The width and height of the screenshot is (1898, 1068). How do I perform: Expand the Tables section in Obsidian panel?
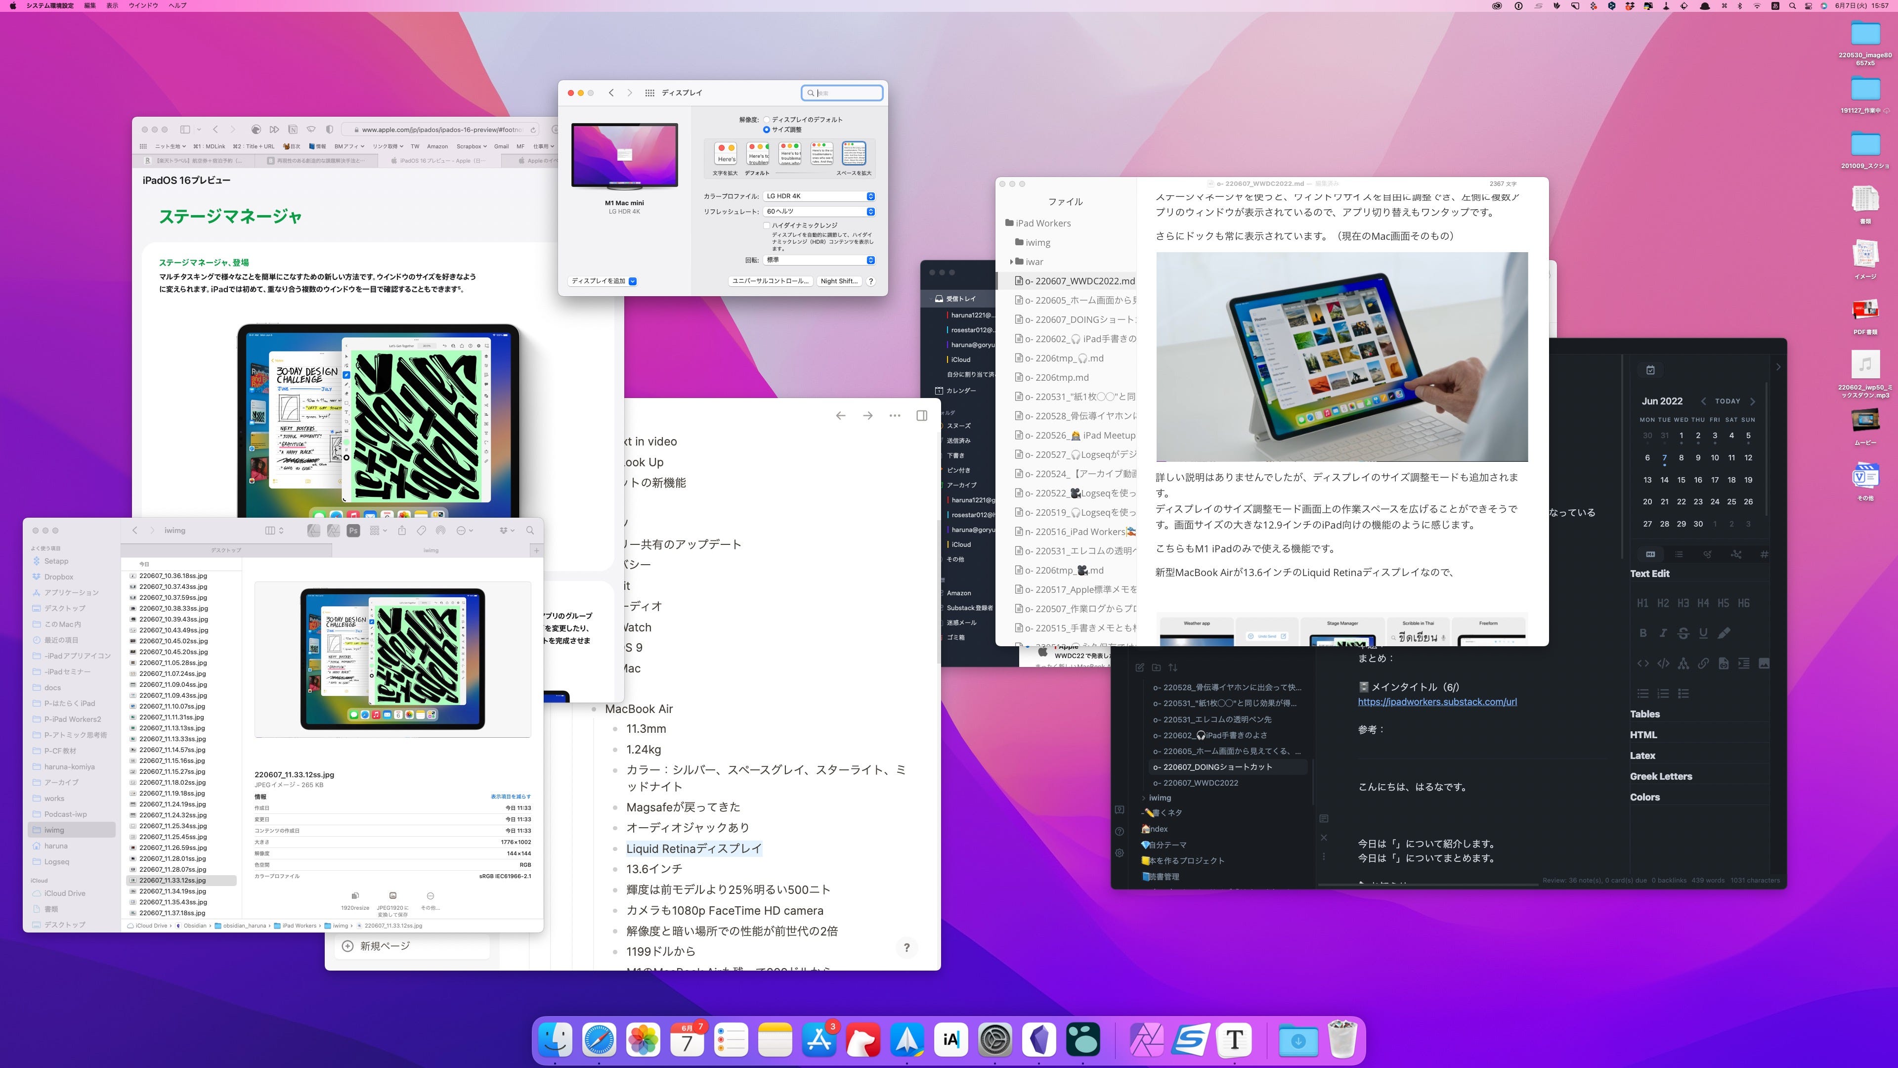[1644, 714]
